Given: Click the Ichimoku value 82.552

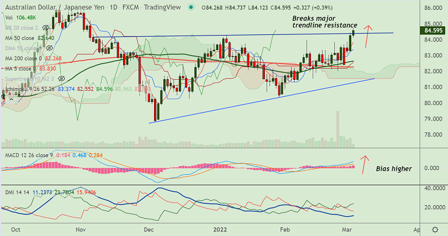Looking at the screenshot, I should (x=85, y=89).
